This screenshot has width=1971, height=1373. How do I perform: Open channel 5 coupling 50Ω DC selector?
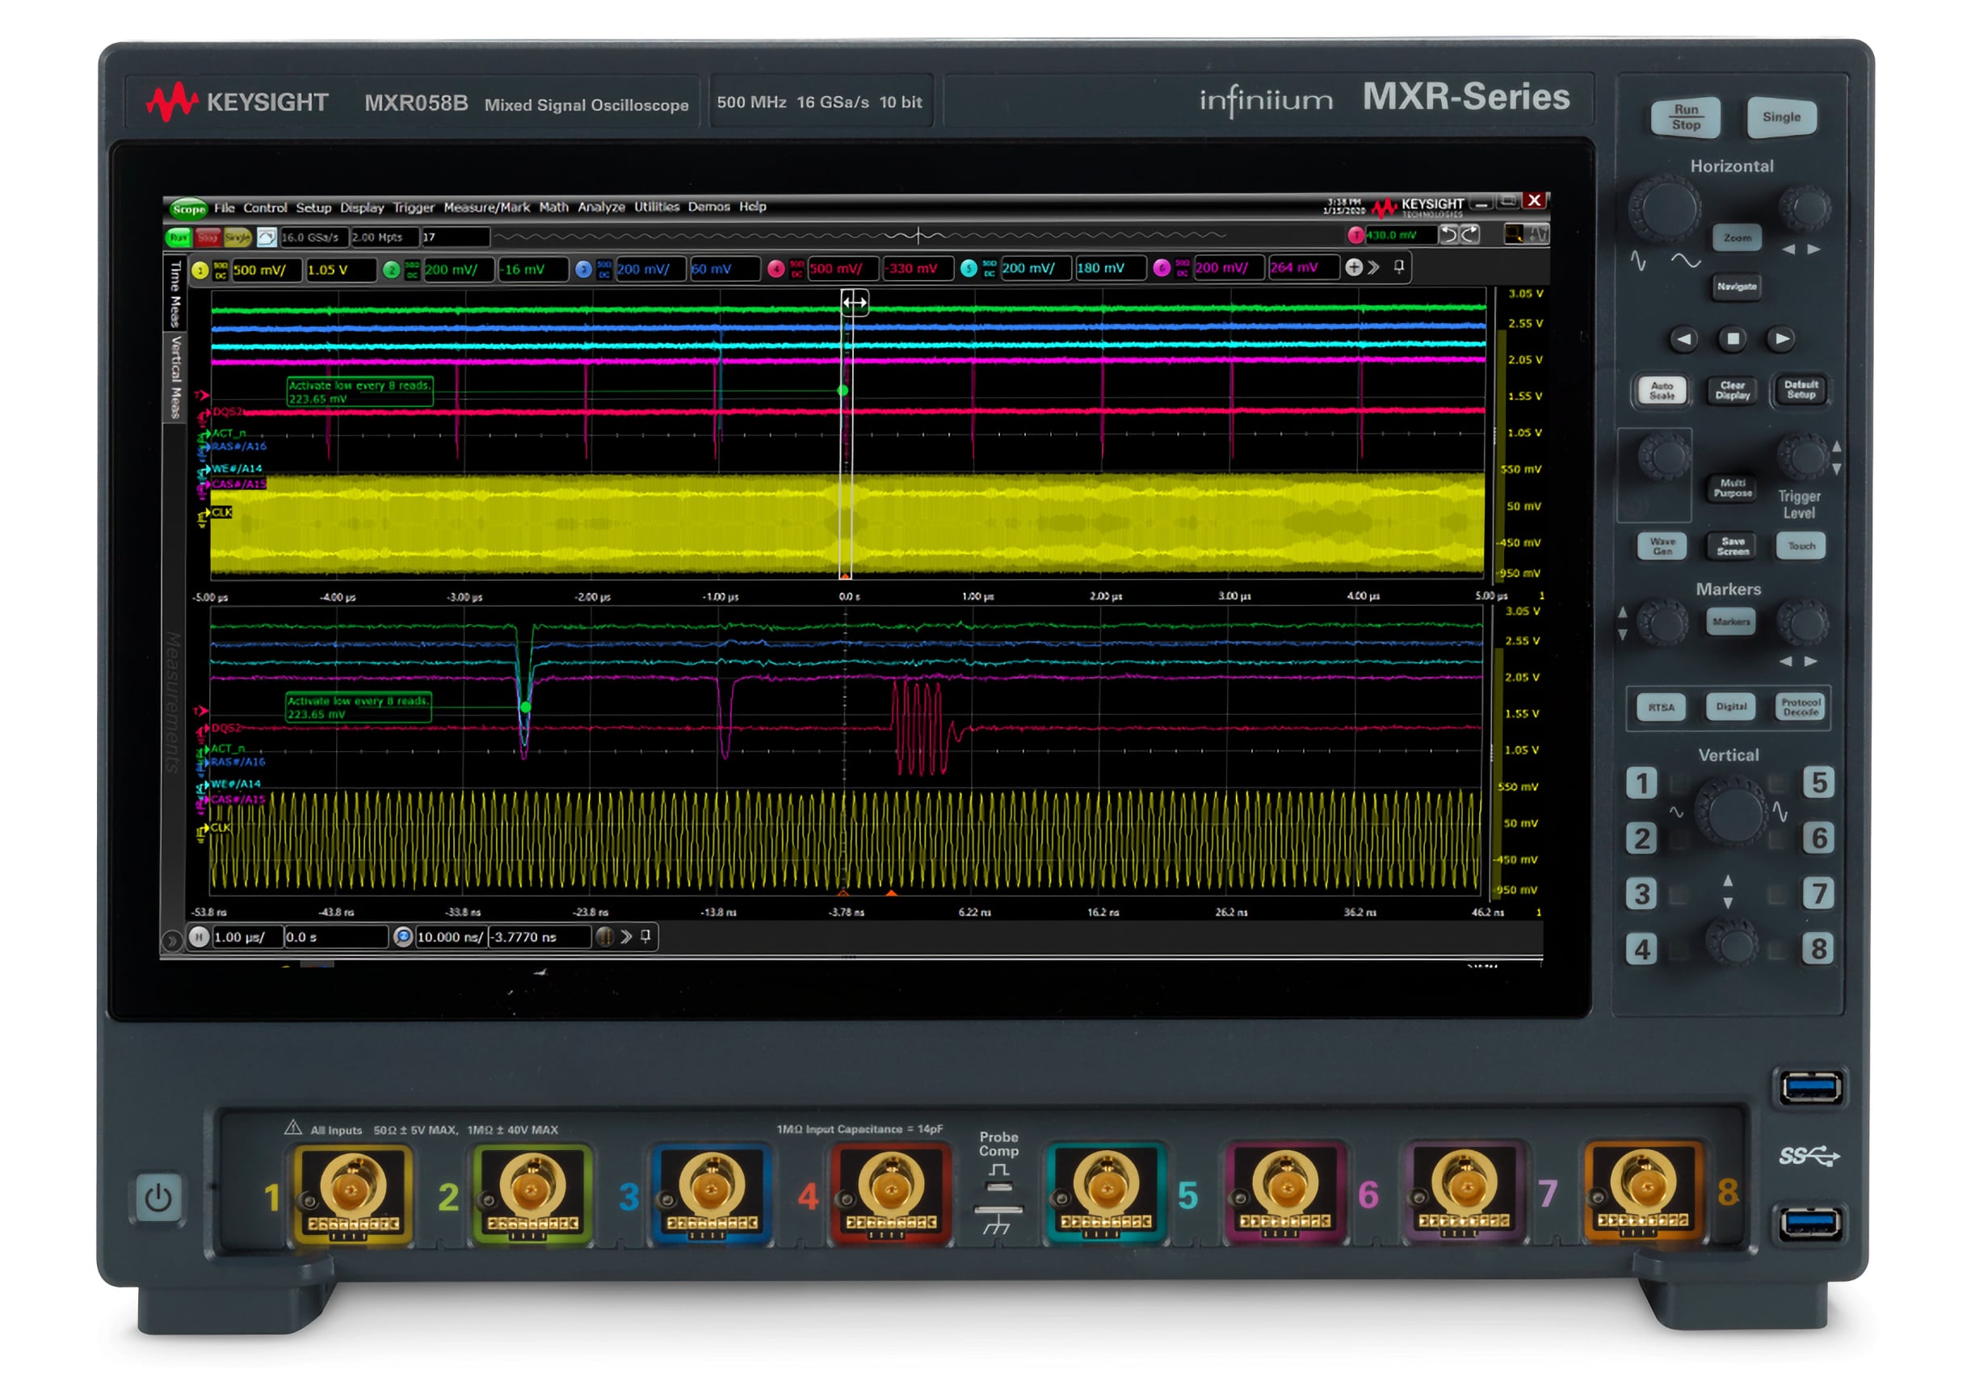(990, 269)
